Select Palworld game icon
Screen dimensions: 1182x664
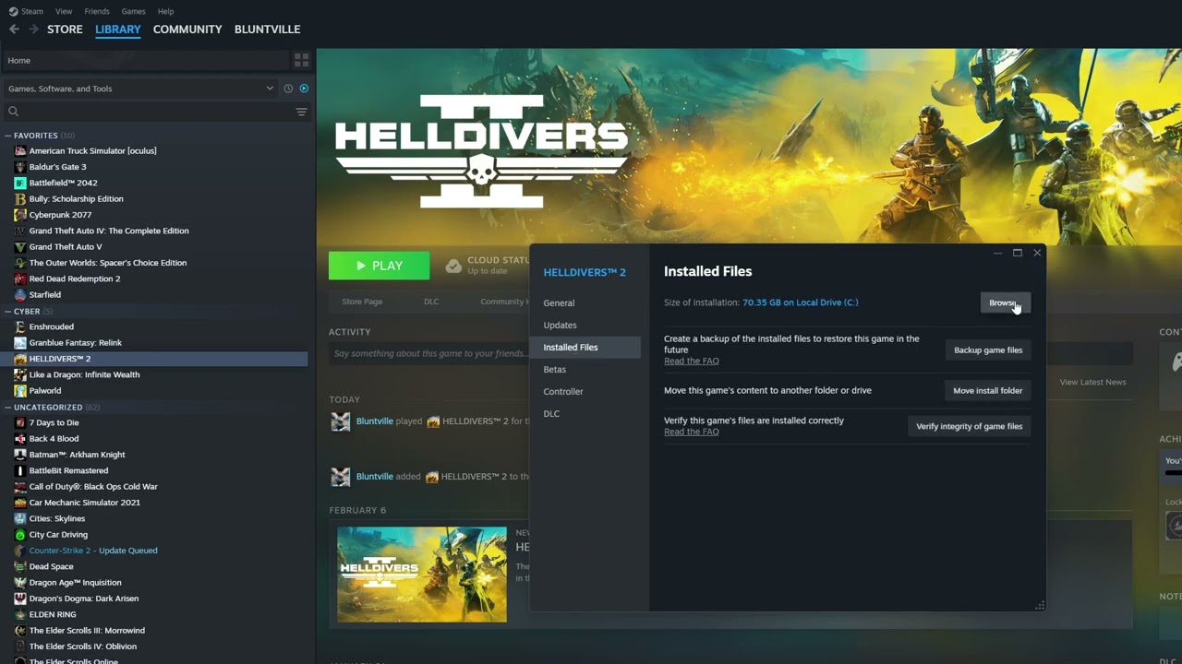coord(20,391)
